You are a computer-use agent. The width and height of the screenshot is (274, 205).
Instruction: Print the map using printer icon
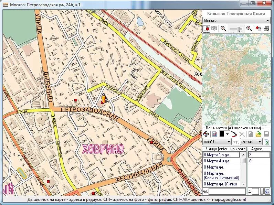(x=266, y=28)
